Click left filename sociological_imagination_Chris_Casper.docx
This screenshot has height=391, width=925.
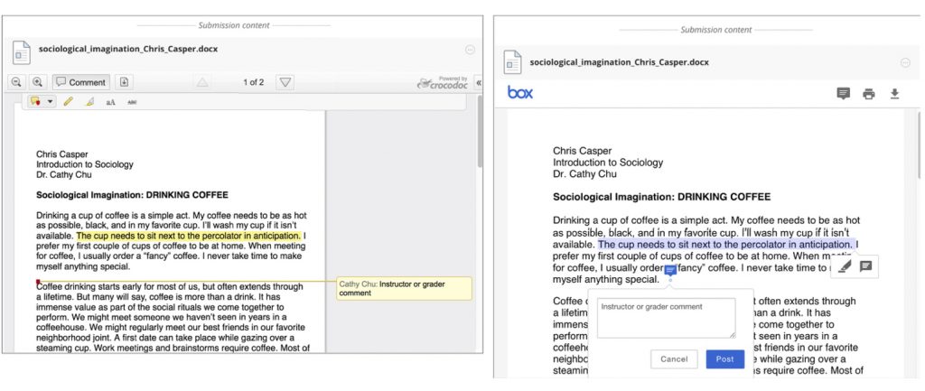(128, 49)
